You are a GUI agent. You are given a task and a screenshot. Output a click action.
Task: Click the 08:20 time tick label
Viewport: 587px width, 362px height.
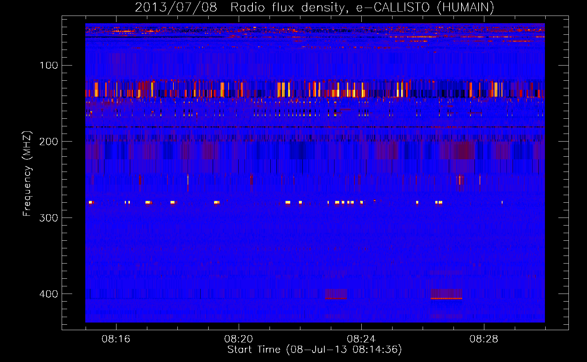click(x=239, y=339)
